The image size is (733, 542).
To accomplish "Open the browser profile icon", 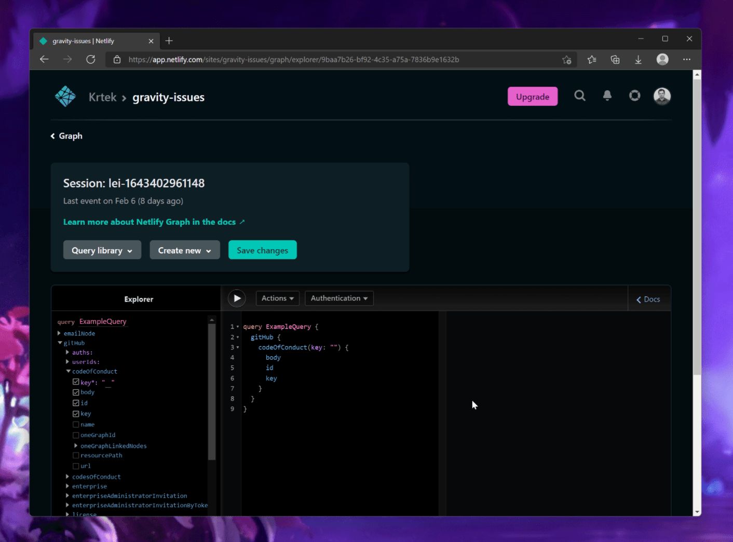I will 662,59.
